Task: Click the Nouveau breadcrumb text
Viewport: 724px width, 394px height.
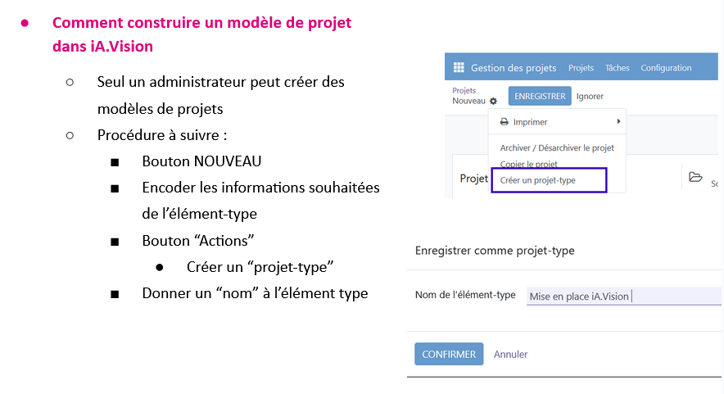Action: pyautogui.click(x=468, y=101)
